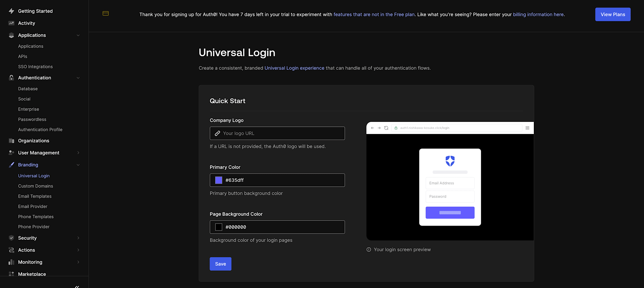The width and height of the screenshot is (644, 288).
Task: Open Phone Provider
Action: pyautogui.click(x=34, y=227)
